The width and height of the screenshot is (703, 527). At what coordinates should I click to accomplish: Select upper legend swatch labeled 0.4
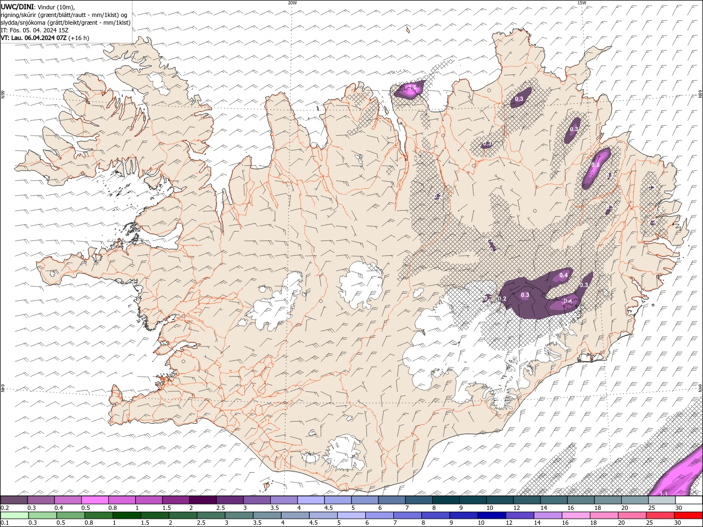pos(68,500)
